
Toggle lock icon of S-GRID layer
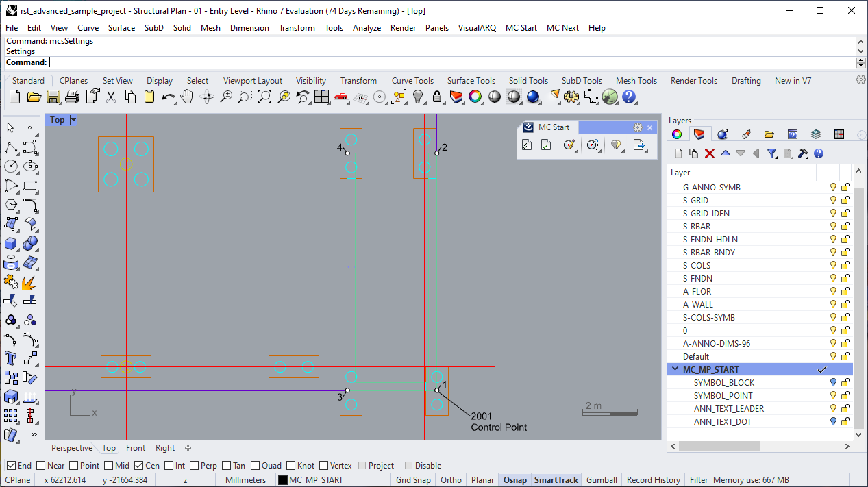[x=845, y=201]
